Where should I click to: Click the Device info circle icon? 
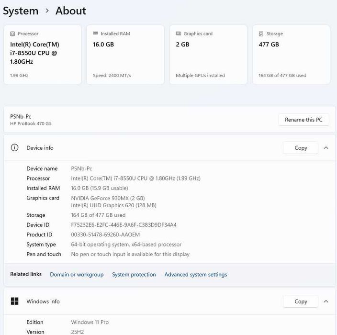pos(14,147)
